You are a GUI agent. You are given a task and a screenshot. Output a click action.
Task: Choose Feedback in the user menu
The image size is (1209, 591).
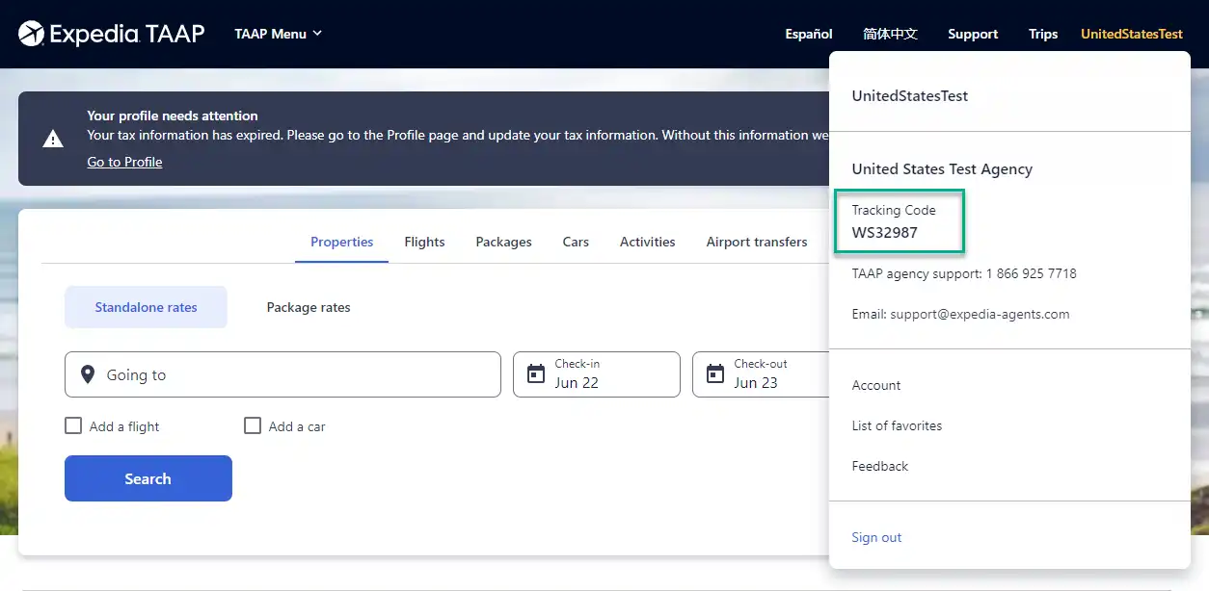(880, 466)
